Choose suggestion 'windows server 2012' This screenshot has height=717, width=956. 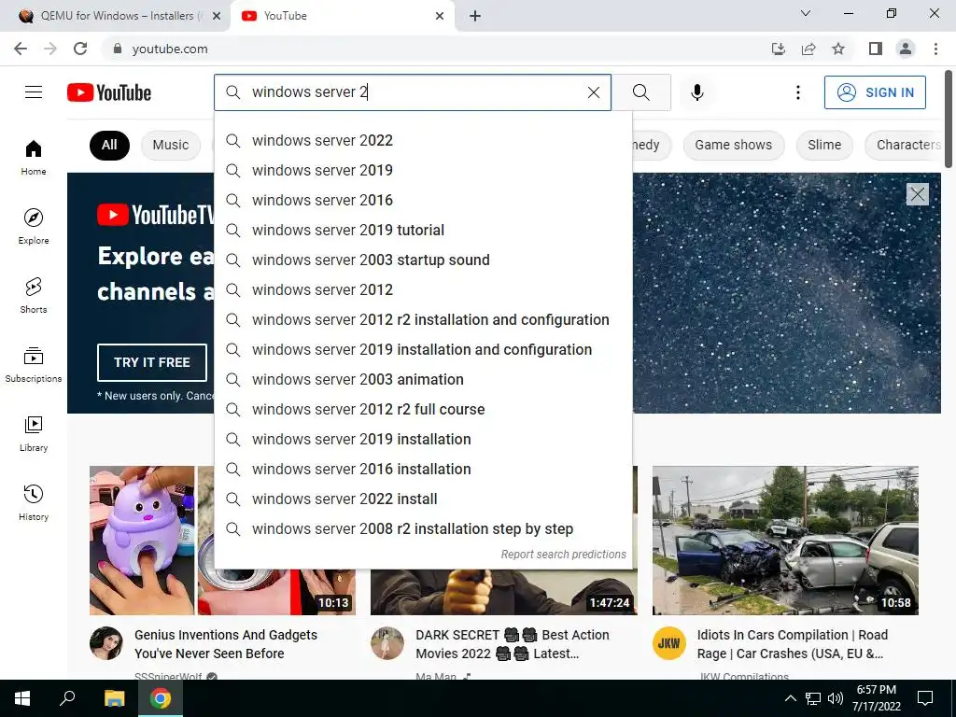(423, 289)
